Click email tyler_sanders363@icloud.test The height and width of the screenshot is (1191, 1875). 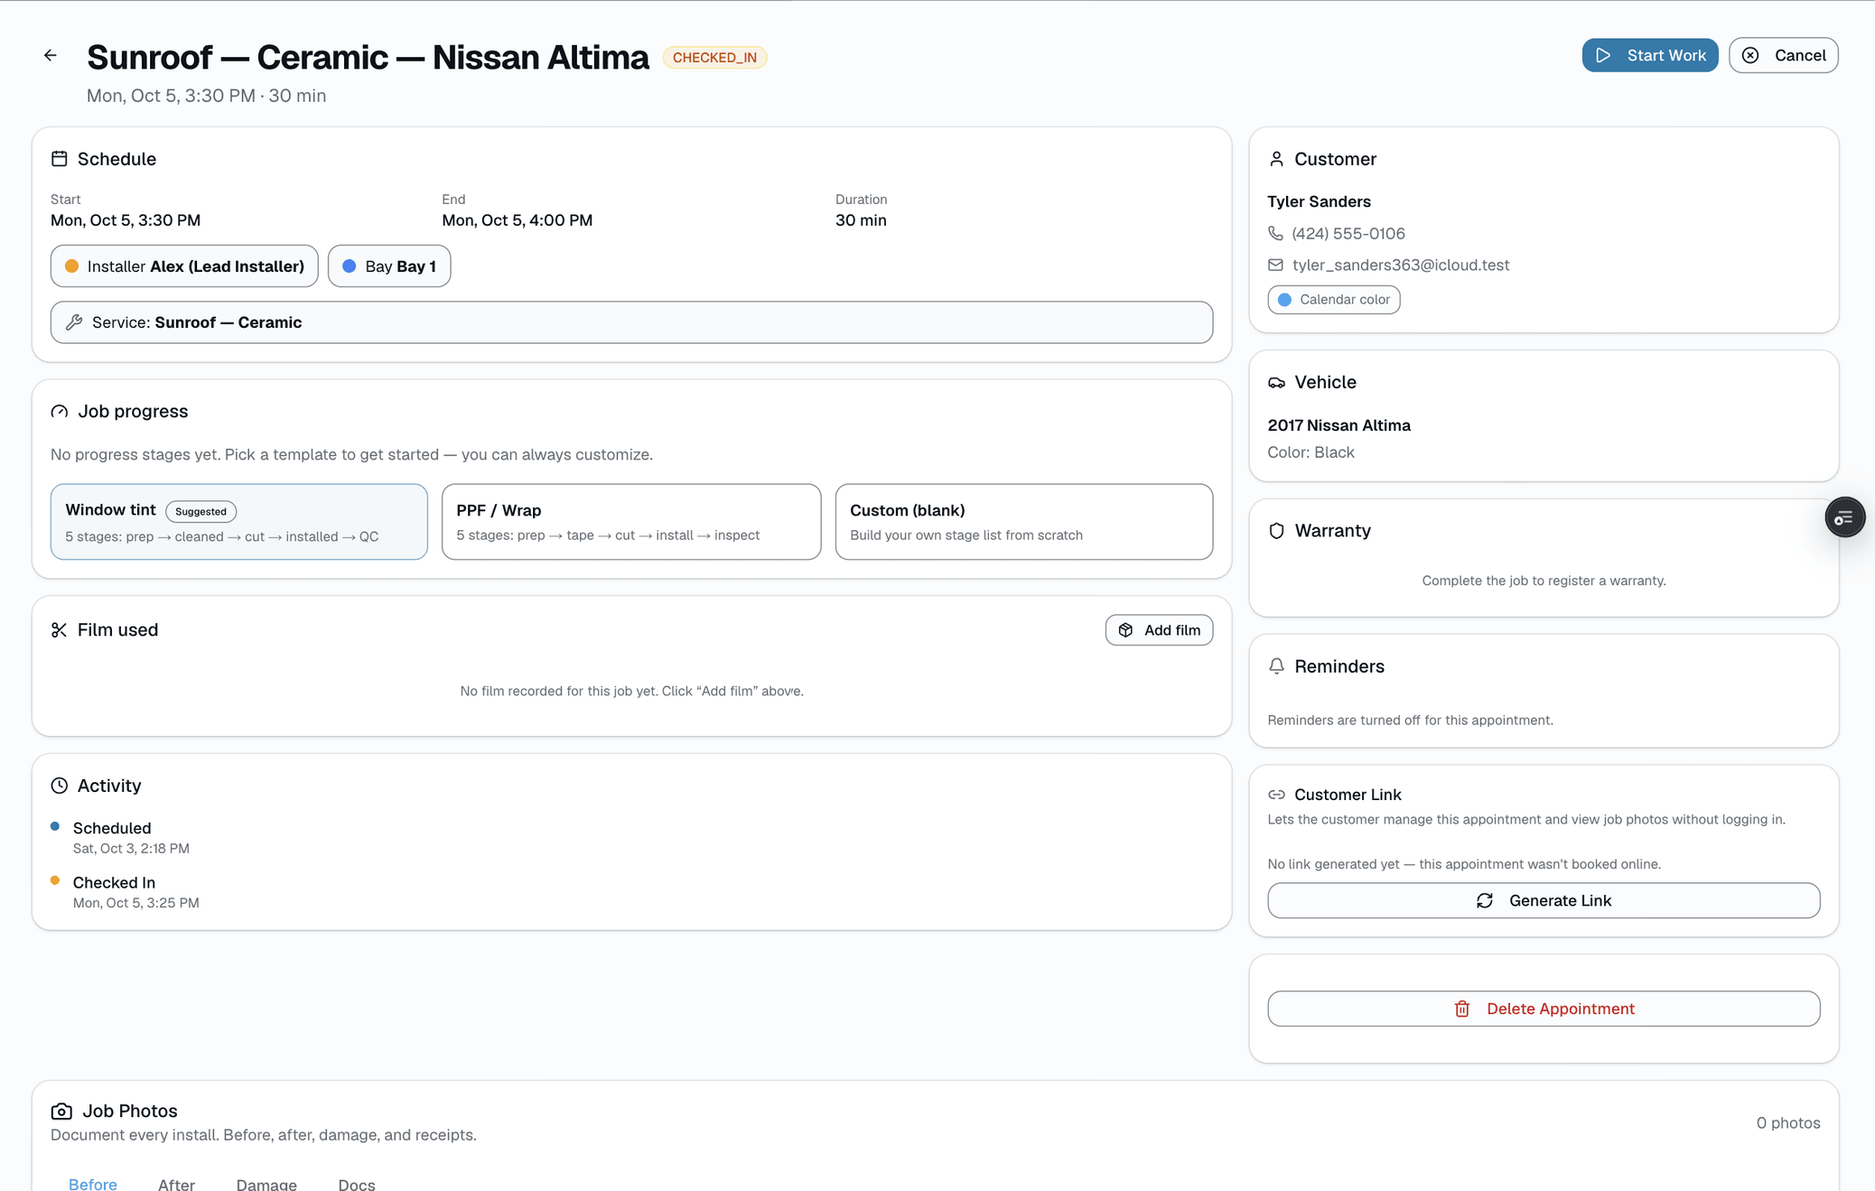tap(1401, 265)
